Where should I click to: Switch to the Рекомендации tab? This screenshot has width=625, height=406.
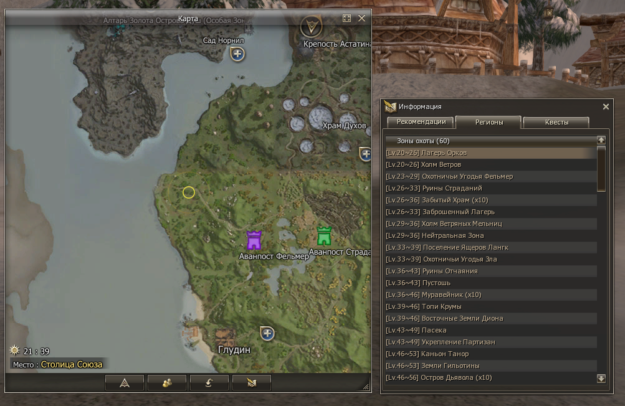[421, 122]
